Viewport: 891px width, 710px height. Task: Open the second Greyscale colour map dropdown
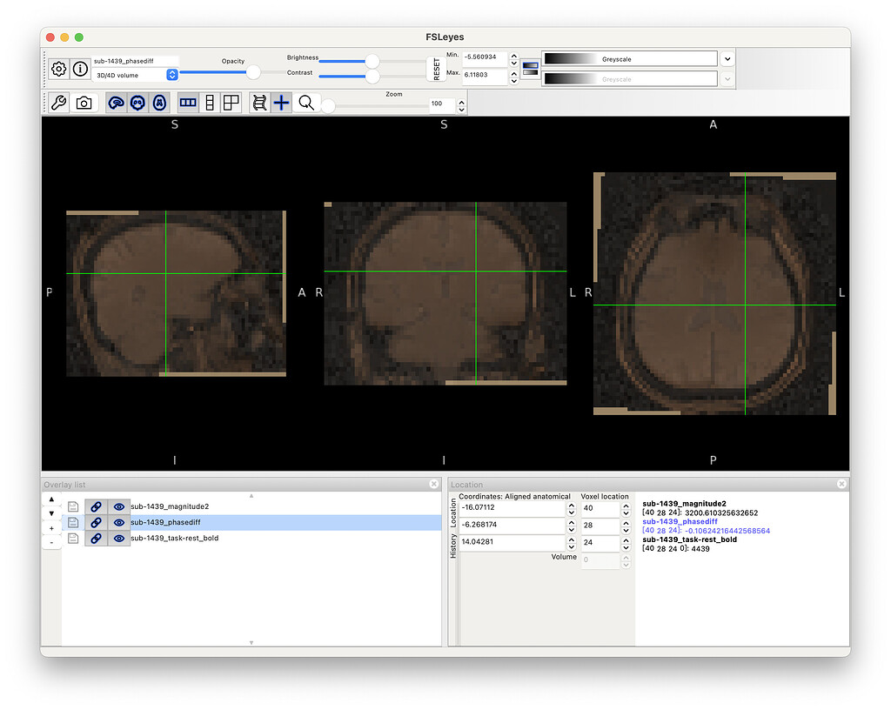point(727,78)
